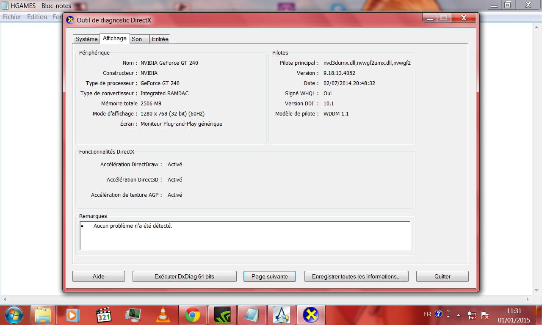Click the device name NVIDIA GeForce GT 240
The image size is (542, 325).
[169, 63]
